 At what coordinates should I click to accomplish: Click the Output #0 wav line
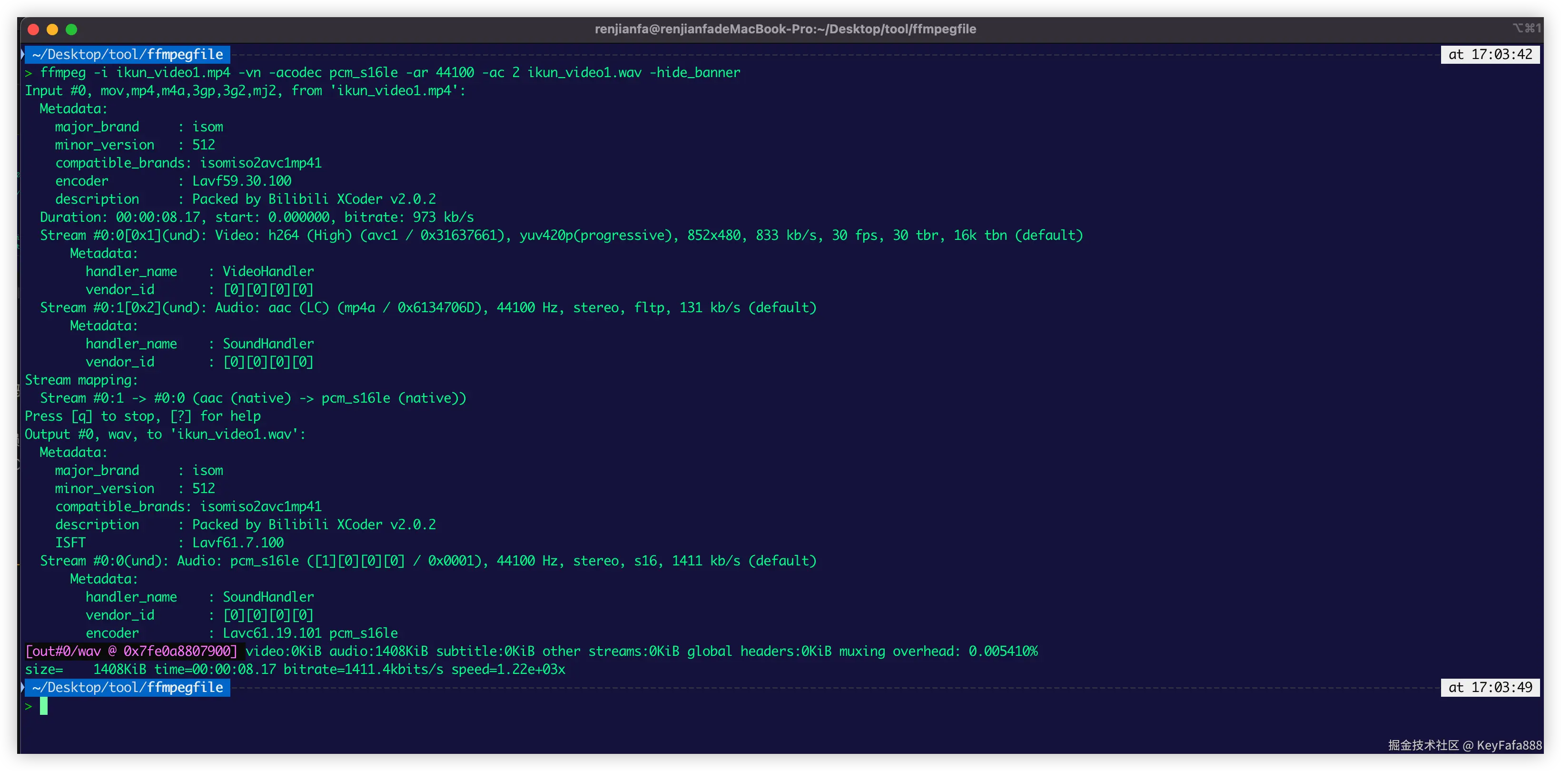[x=165, y=435]
